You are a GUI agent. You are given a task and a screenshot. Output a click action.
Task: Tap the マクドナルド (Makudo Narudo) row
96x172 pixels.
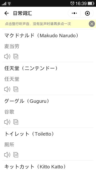[48, 46]
